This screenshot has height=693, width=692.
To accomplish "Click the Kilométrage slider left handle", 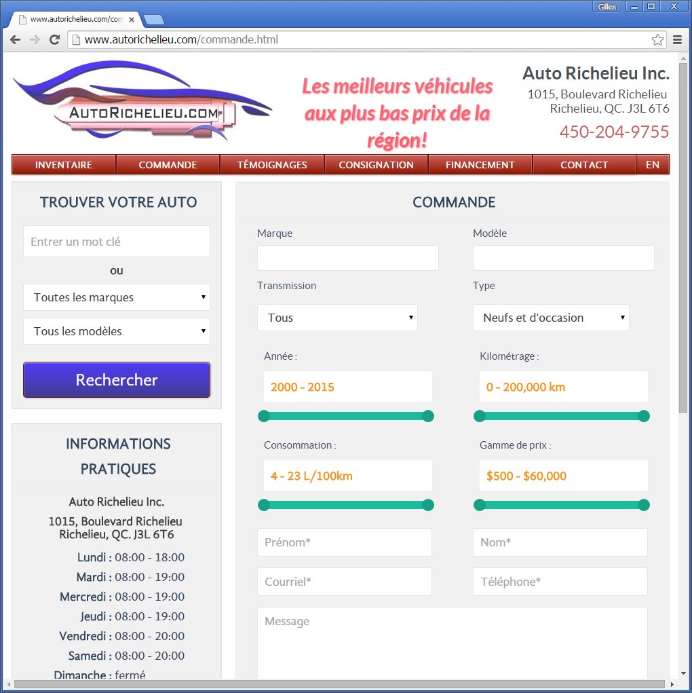I will (480, 416).
